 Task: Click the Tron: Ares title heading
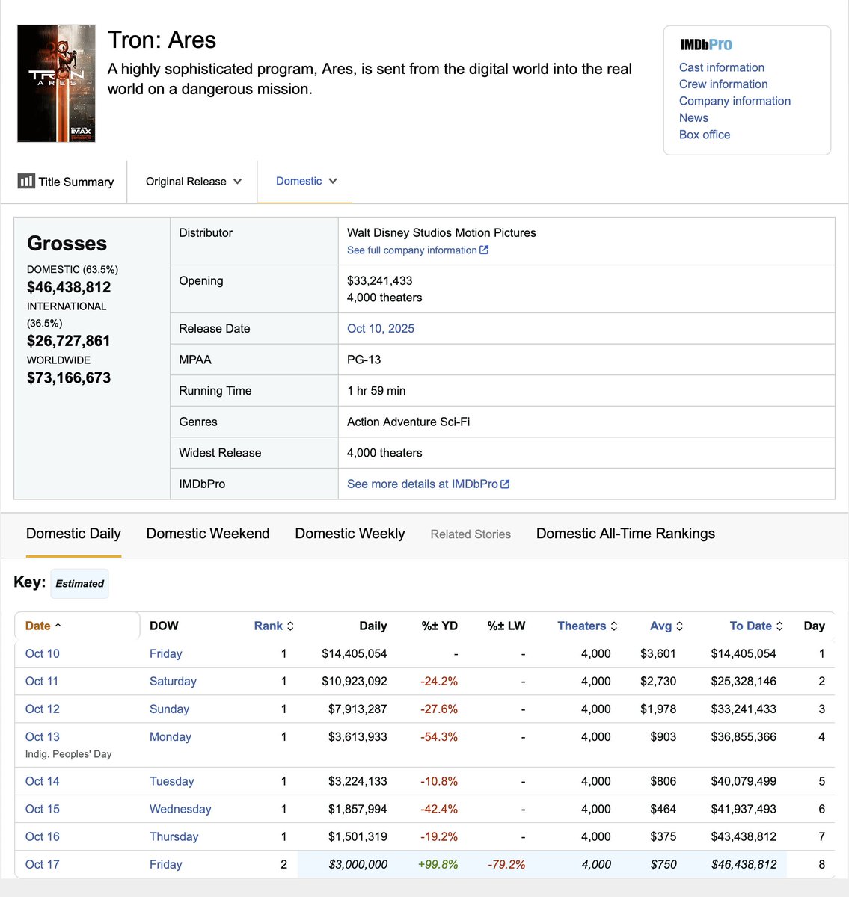pyautogui.click(x=162, y=40)
